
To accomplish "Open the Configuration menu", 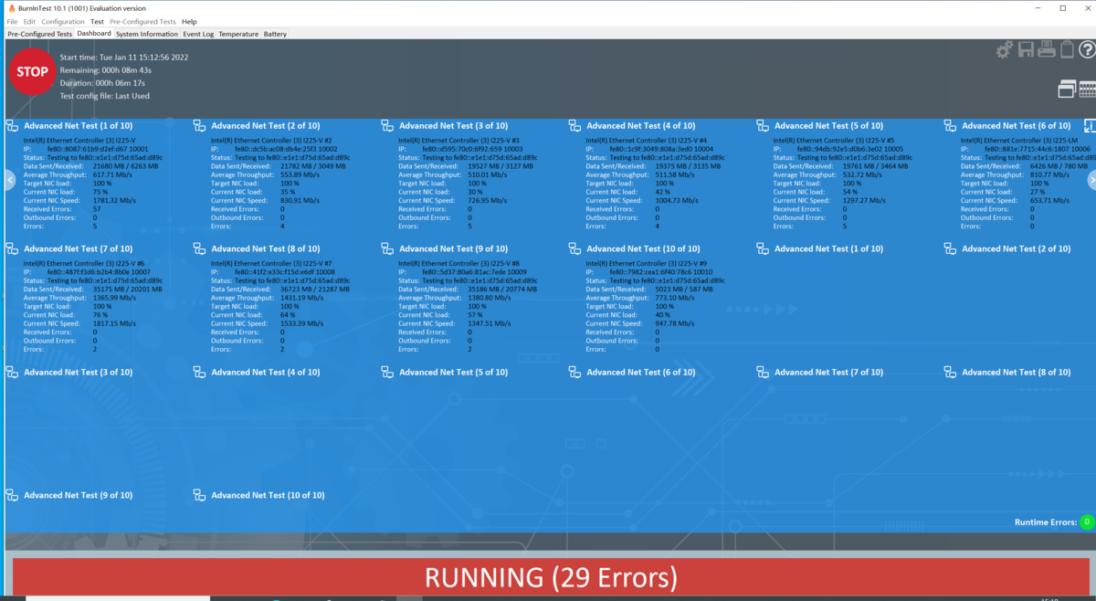I will click(63, 21).
